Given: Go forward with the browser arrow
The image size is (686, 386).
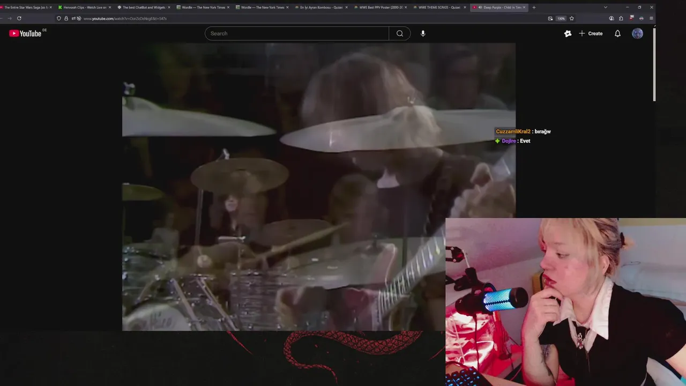Looking at the screenshot, I should (x=9, y=18).
